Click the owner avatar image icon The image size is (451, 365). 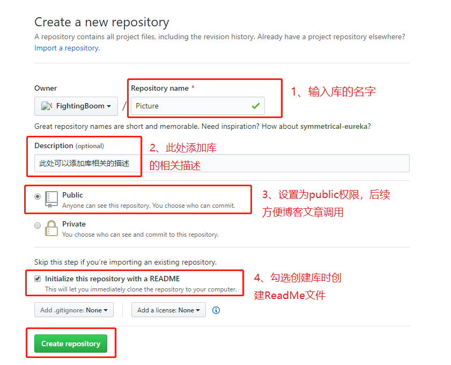[46, 106]
